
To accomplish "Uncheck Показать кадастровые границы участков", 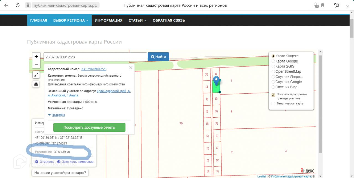I will 273,95.
